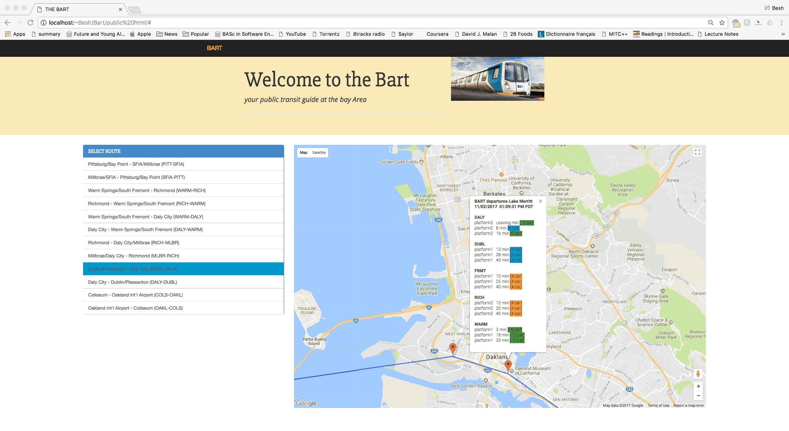The height and width of the screenshot is (431, 789).
Task: Click the browser back arrow
Action: point(7,23)
